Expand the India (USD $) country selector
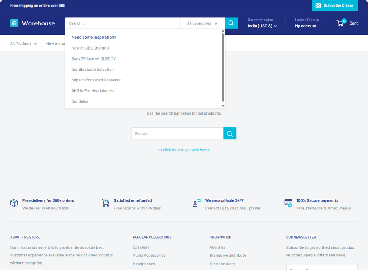This screenshot has width=368, height=270. click(262, 26)
